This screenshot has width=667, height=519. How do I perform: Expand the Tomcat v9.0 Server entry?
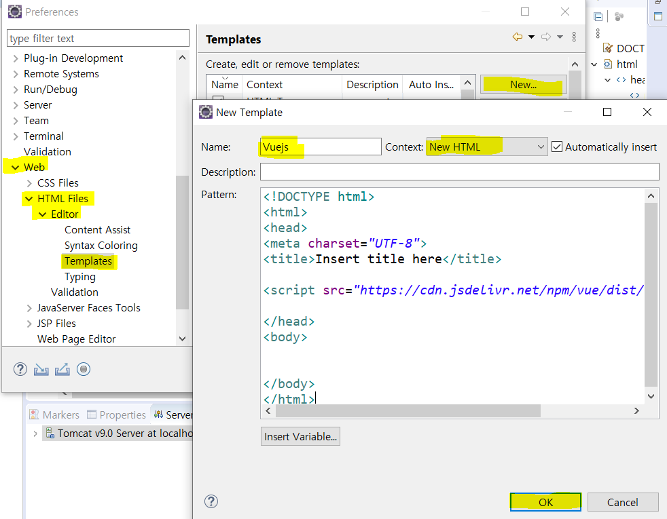coord(35,434)
